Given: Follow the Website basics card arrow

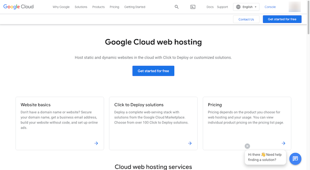Looking at the screenshot, I should 96,143.
